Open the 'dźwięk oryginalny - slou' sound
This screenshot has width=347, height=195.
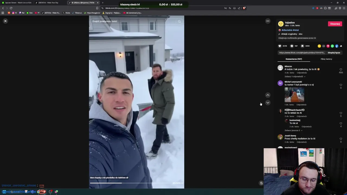[x=292, y=34]
